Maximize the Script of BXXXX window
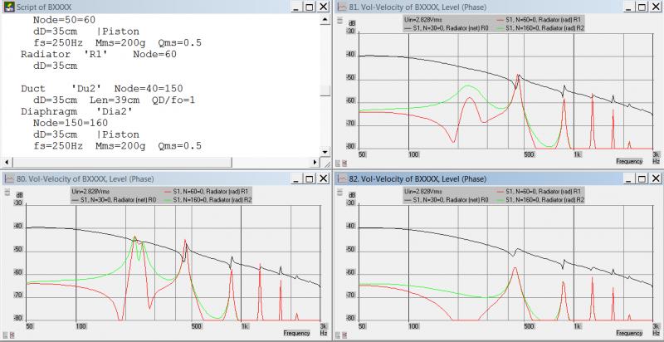This screenshot has width=664, height=342. click(x=310, y=7)
